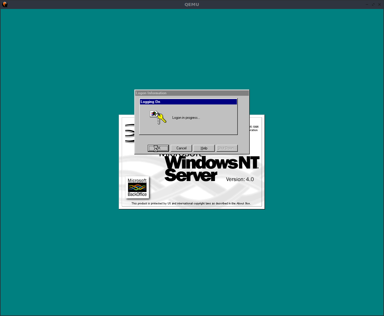Click the QEMU icon in title bar

[x=5, y=4]
